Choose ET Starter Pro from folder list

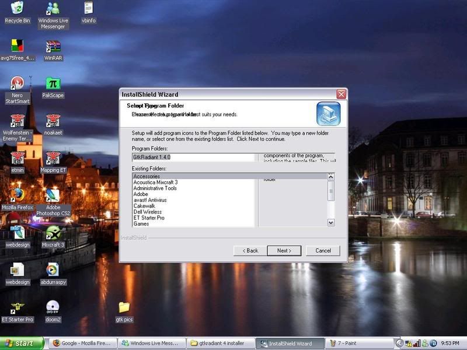point(149,218)
